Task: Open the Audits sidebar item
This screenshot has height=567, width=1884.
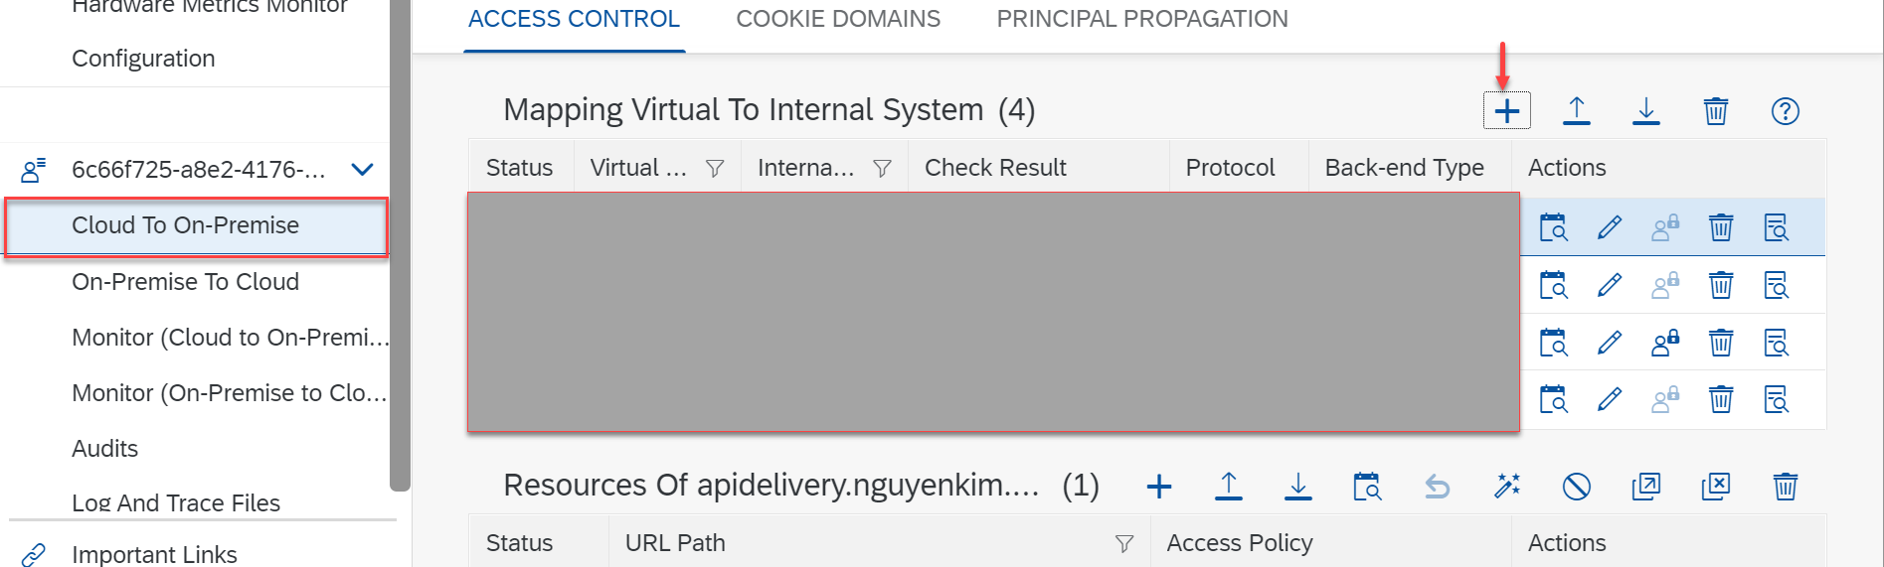Action: coord(105,449)
